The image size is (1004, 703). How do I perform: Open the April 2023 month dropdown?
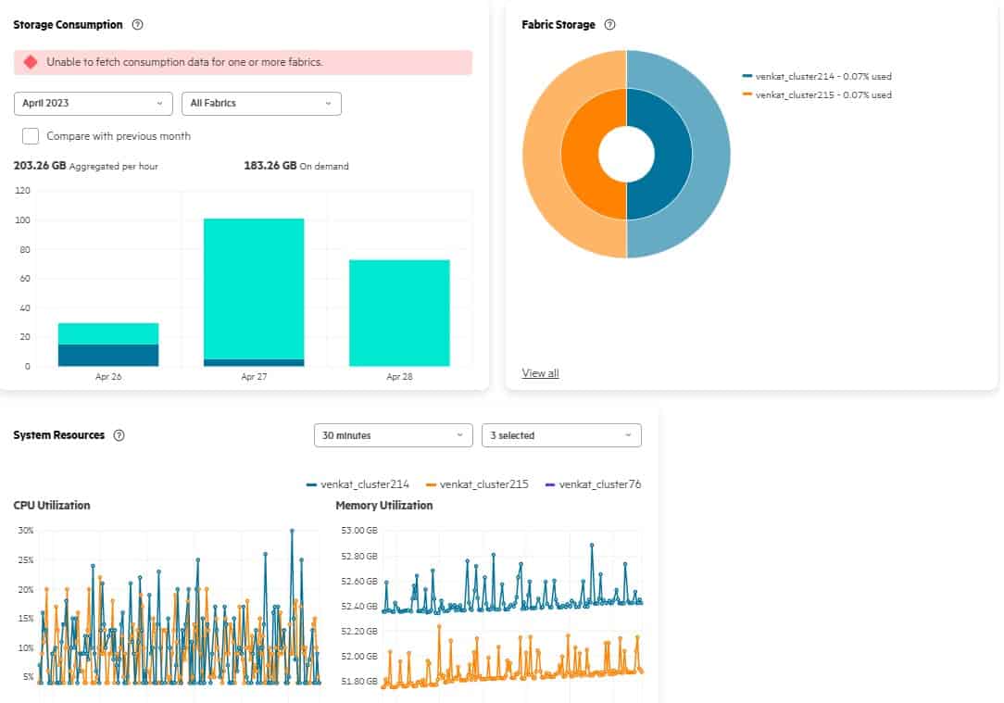(93, 104)
